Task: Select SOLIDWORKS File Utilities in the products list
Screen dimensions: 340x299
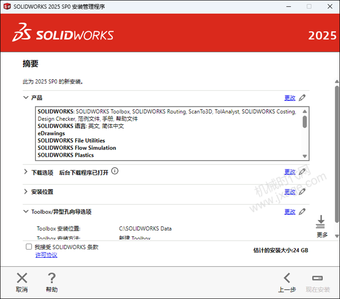Action: pyautogui.click(x=71, y=141)
